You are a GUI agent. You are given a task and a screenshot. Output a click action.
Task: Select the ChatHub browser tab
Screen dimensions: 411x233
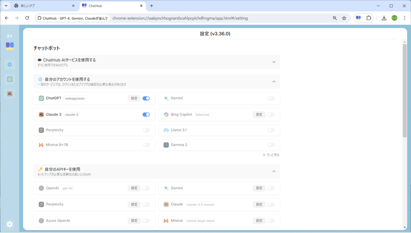[113, 6]
